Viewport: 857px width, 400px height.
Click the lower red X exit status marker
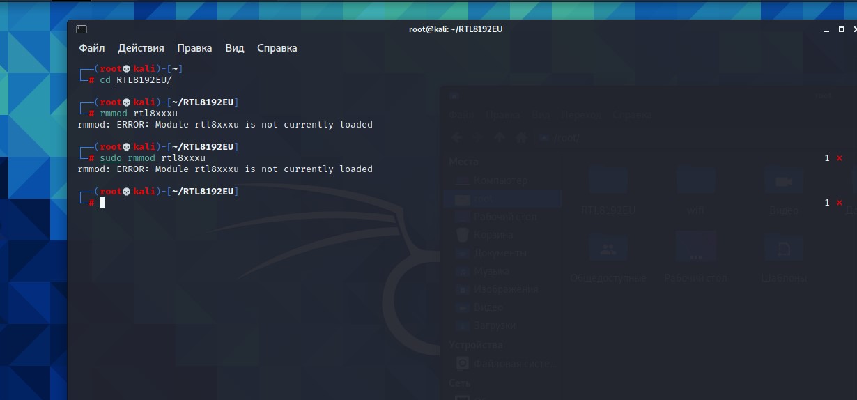(x=839, y=203)
